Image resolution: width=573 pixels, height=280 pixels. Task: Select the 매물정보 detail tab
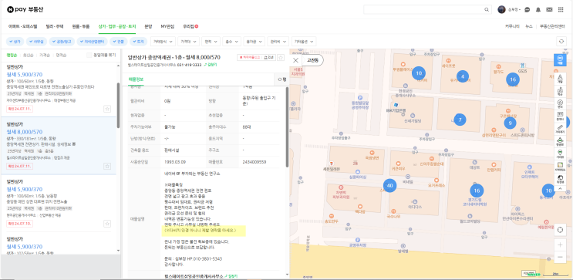click(136, 79)
